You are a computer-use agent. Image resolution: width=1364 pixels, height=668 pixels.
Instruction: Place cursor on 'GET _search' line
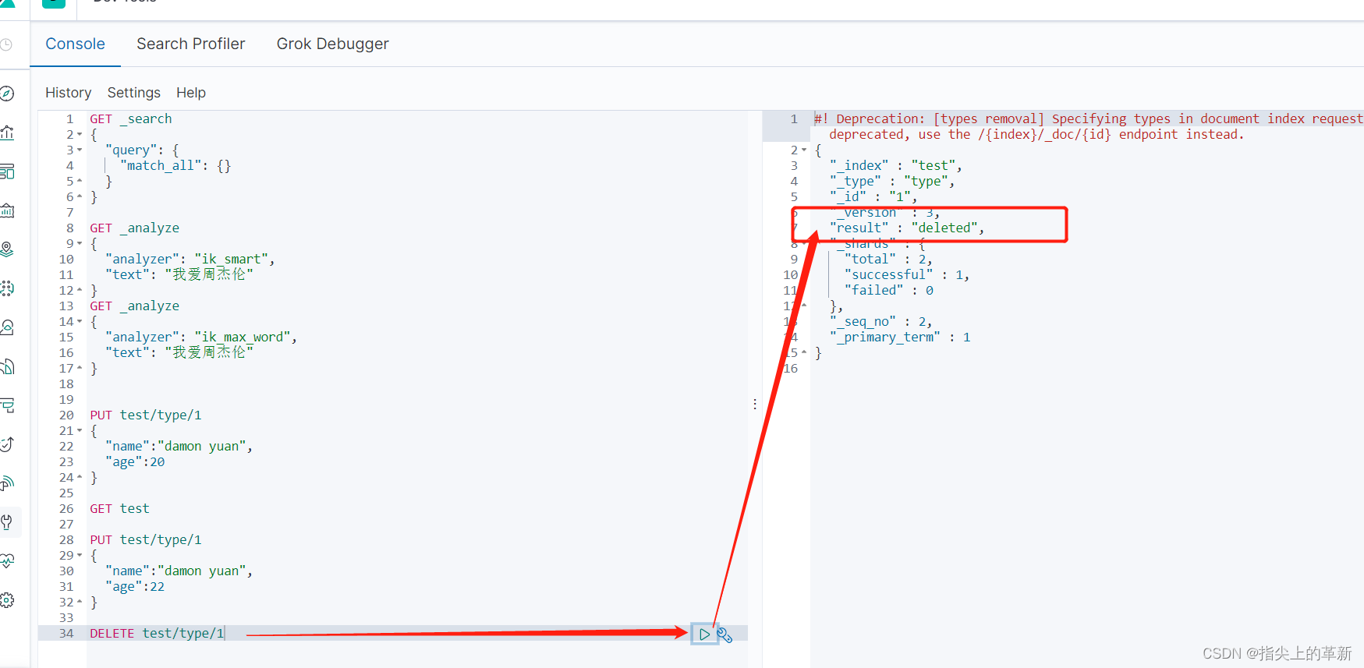(131, 118)
